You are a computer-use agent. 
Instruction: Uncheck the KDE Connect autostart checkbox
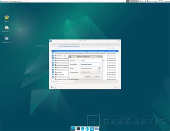pyautogui.click(x=53, y=75)
